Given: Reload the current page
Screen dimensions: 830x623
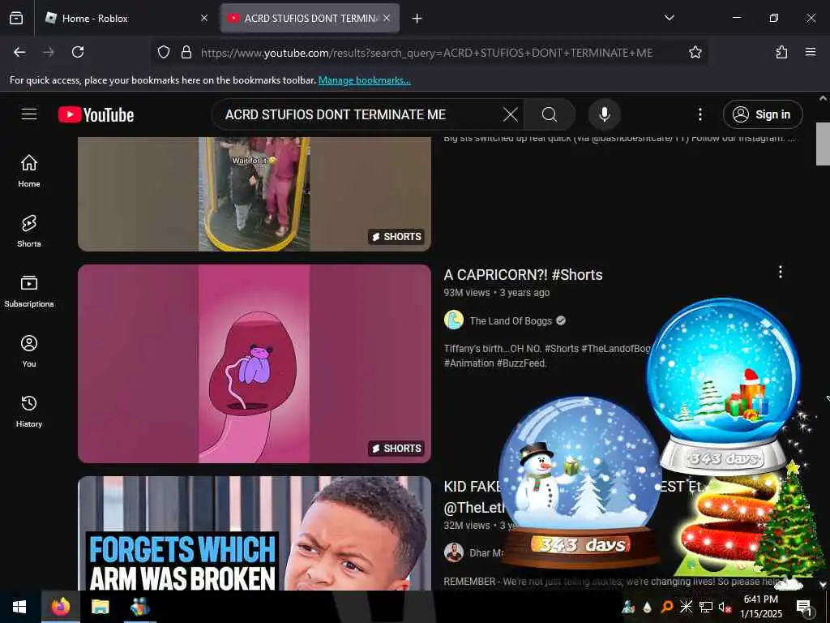Looking at the screenshot, I should tap(78, 52).
